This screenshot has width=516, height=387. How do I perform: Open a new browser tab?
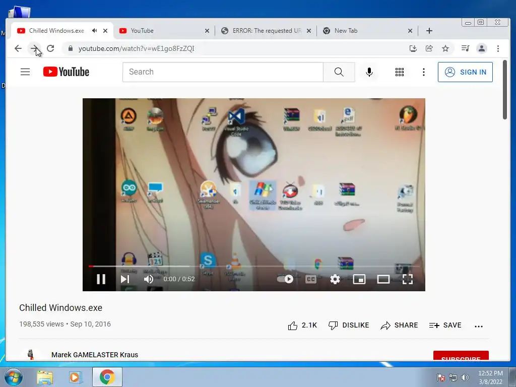click(429, 31)
